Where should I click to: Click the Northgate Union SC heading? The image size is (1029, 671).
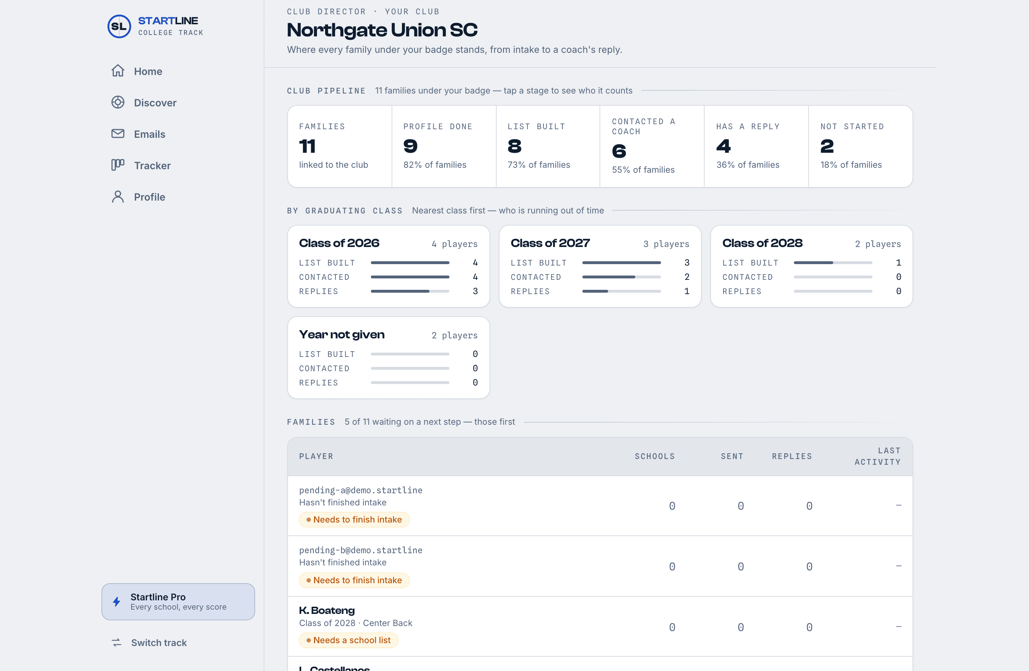382,30
